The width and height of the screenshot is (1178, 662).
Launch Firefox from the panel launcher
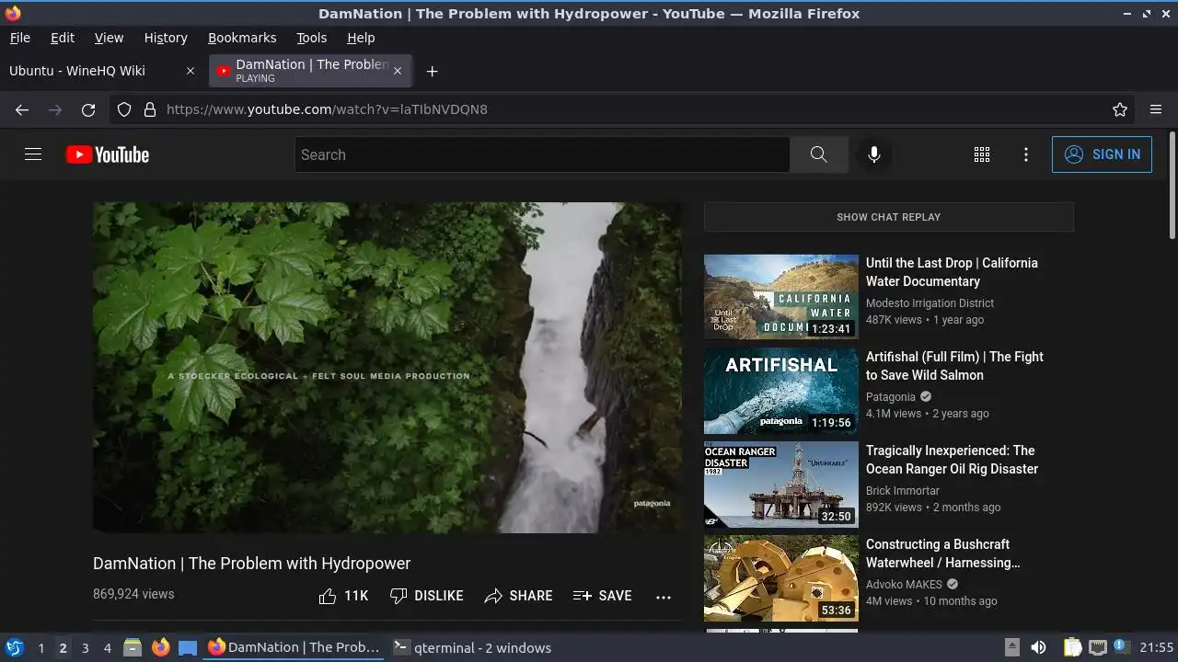click(160, 647)
